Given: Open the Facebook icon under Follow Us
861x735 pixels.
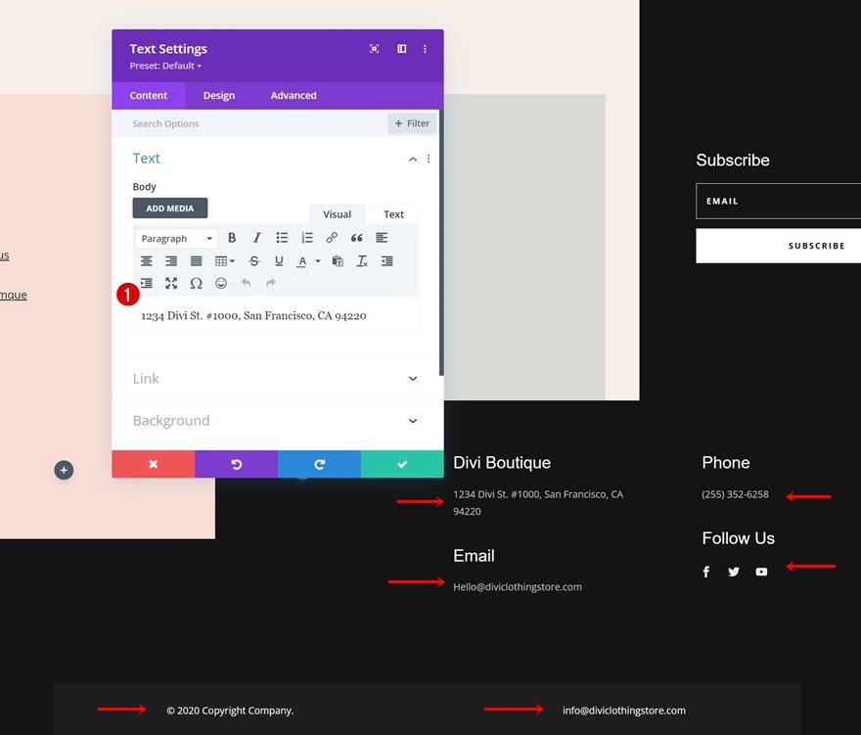Looking at the screenshot, I should click(x=706, y=572).
